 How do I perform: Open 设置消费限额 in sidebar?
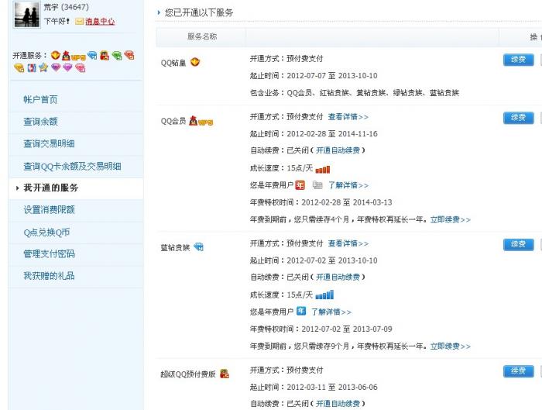point(49,210)
